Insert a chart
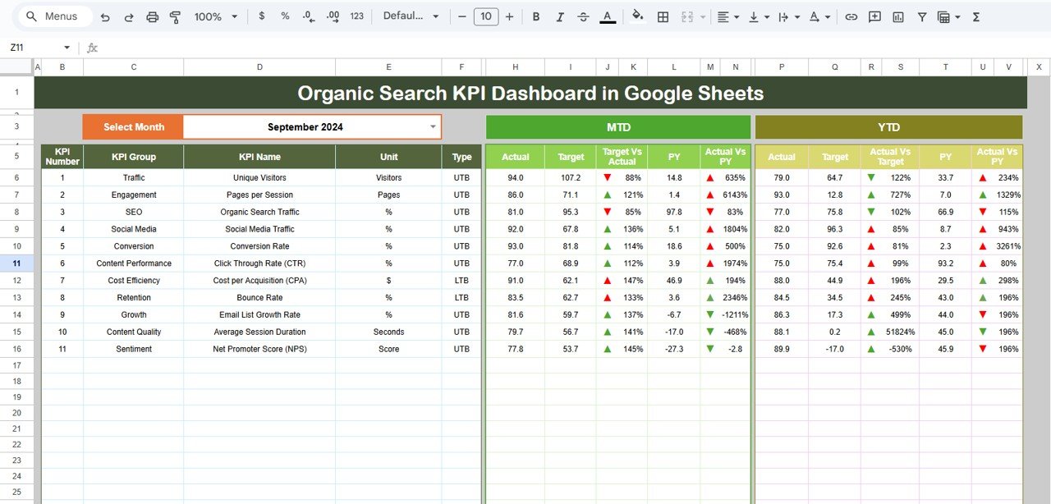The height and width of the screenshot is (504, 1051). [x=896, y=16]
